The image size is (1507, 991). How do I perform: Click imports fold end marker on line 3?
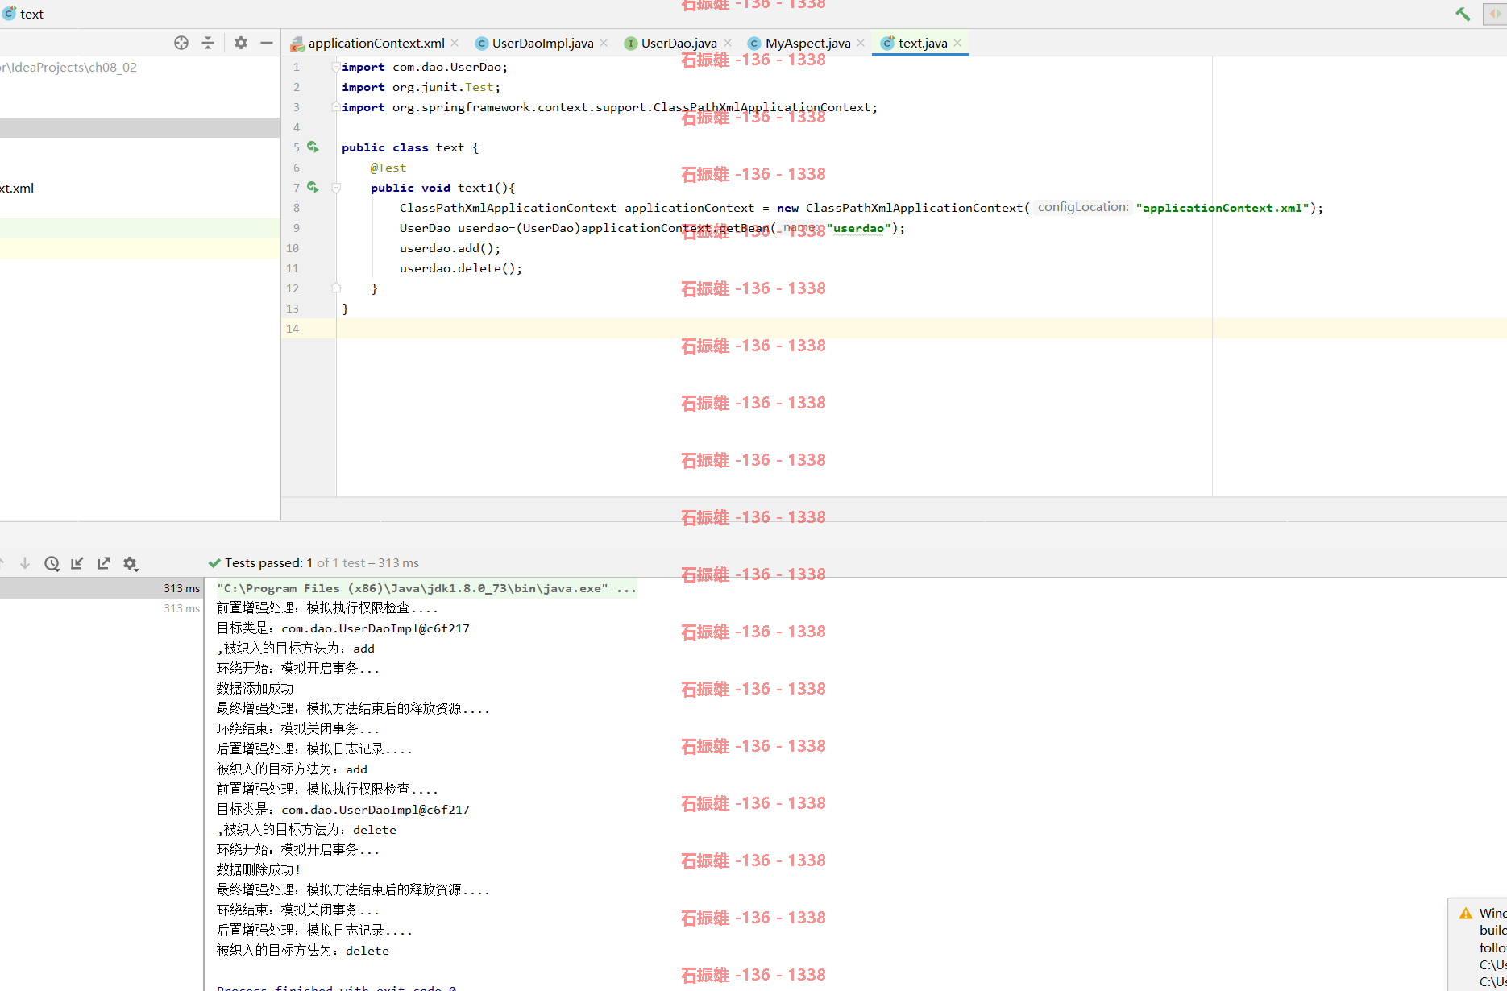pos(336,106)
